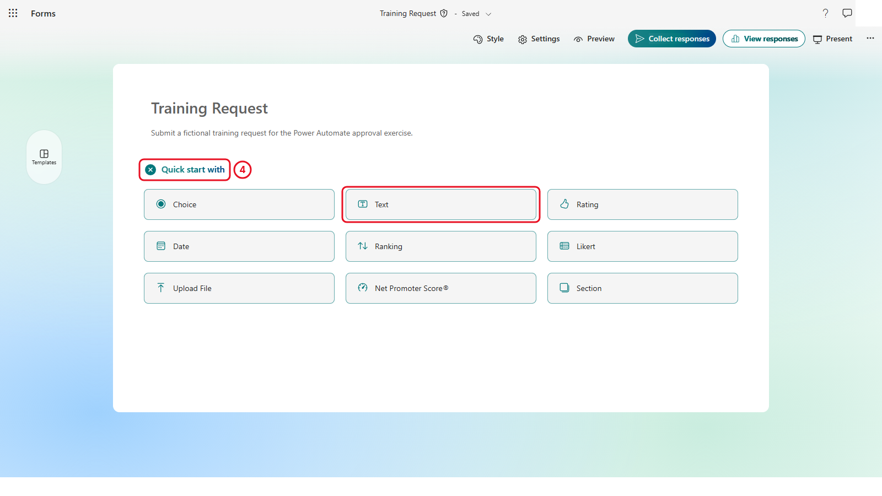Open the more options ellipsis menu
Viewport: 882px width, 496px height.
(870, 38)
